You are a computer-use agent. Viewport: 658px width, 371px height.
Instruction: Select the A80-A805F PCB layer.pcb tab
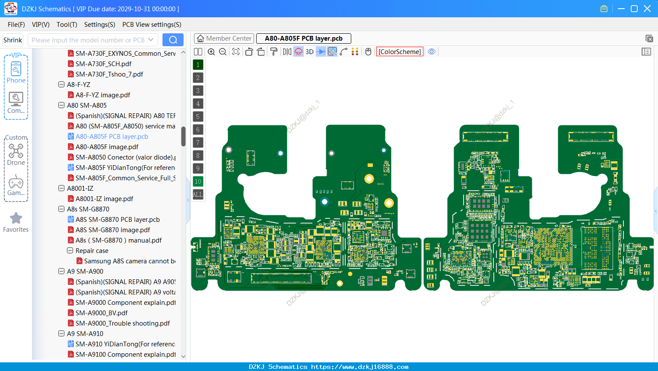[x=304, y=38]
